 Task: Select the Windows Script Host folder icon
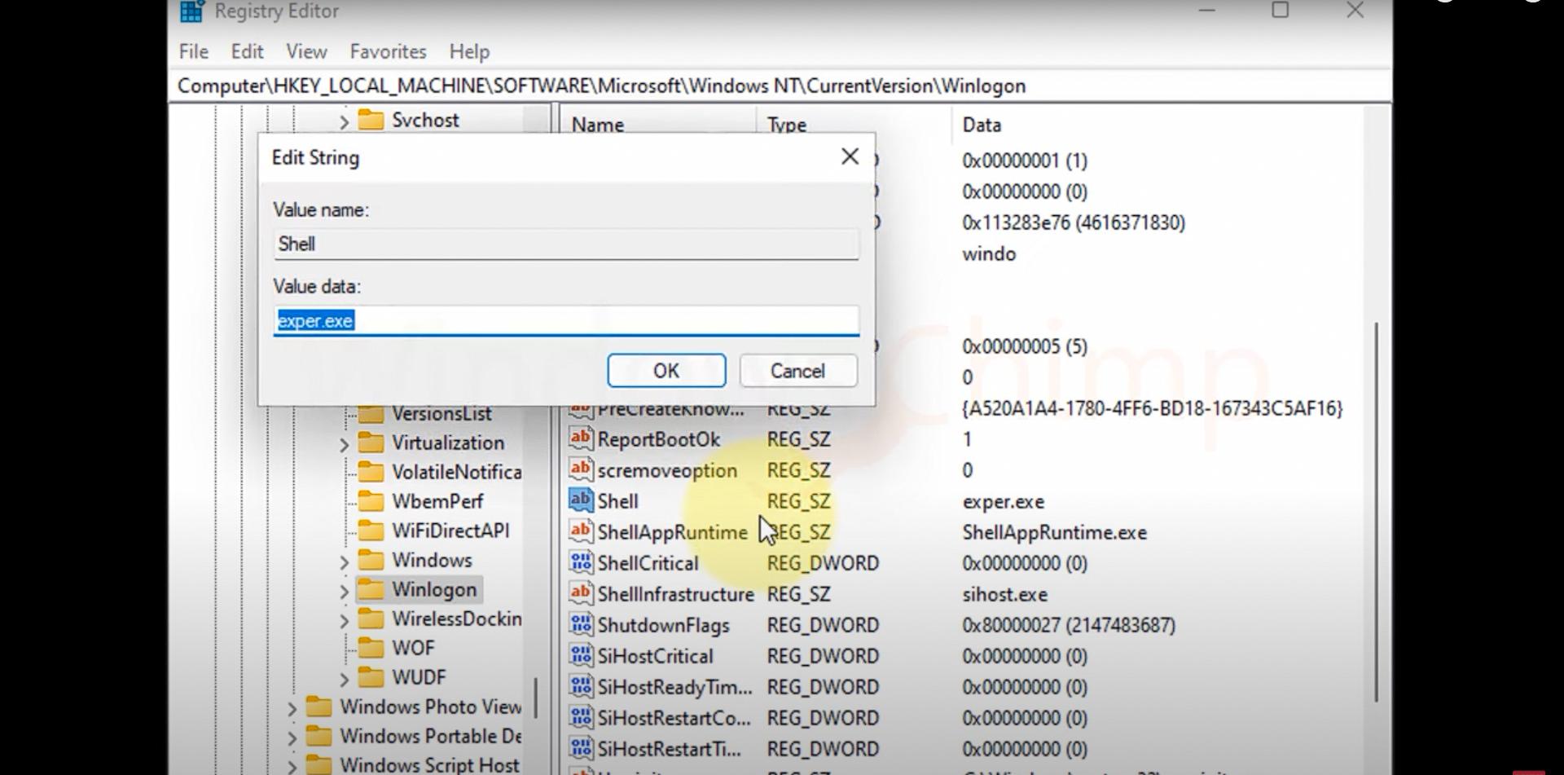319,765
